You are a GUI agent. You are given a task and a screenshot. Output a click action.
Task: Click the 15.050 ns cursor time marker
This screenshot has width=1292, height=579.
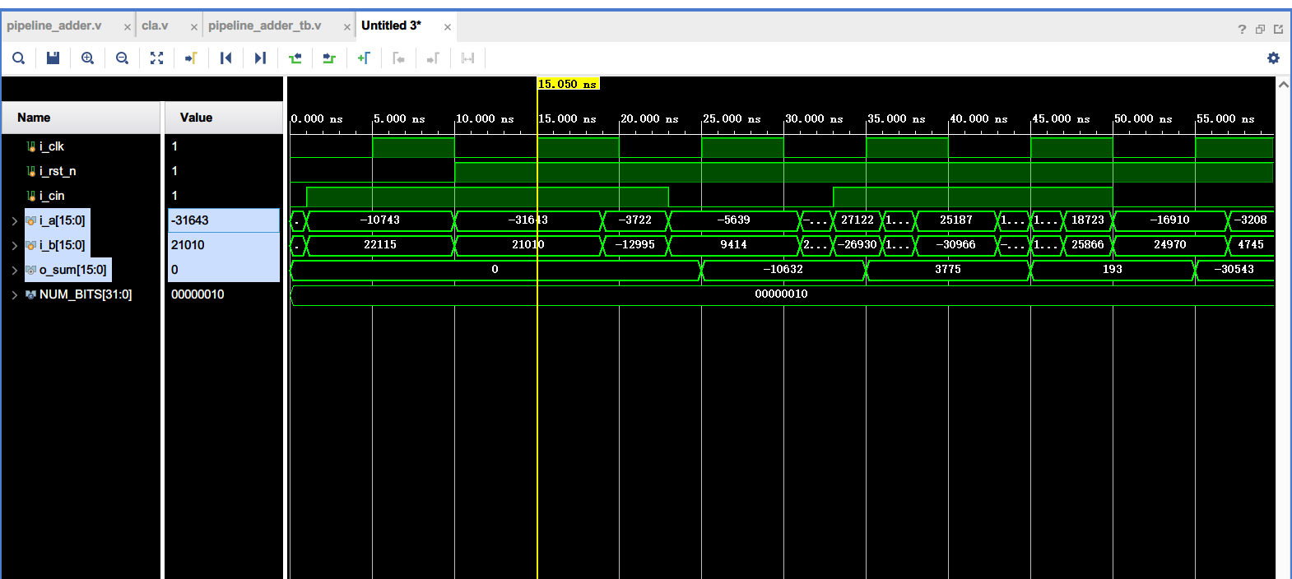click(567, 84)
